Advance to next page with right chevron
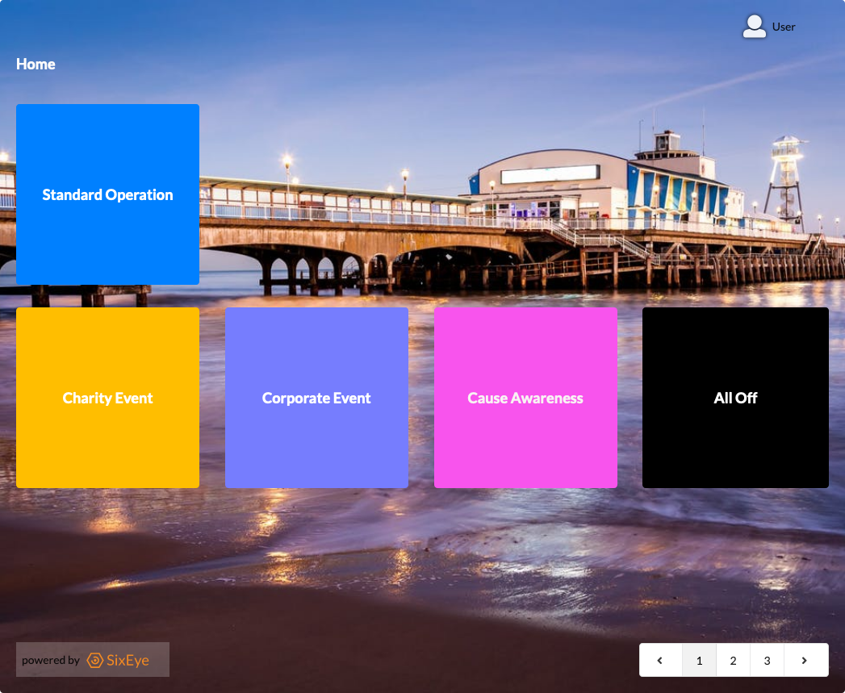 click(x=805, y=660)
